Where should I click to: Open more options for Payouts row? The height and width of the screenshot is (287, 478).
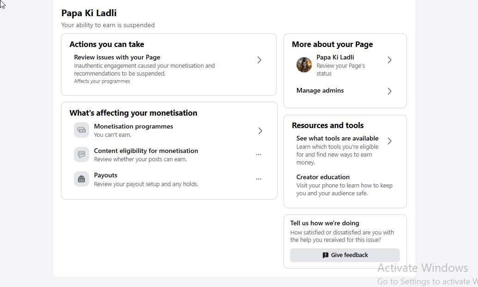click(x=259, y=179)
